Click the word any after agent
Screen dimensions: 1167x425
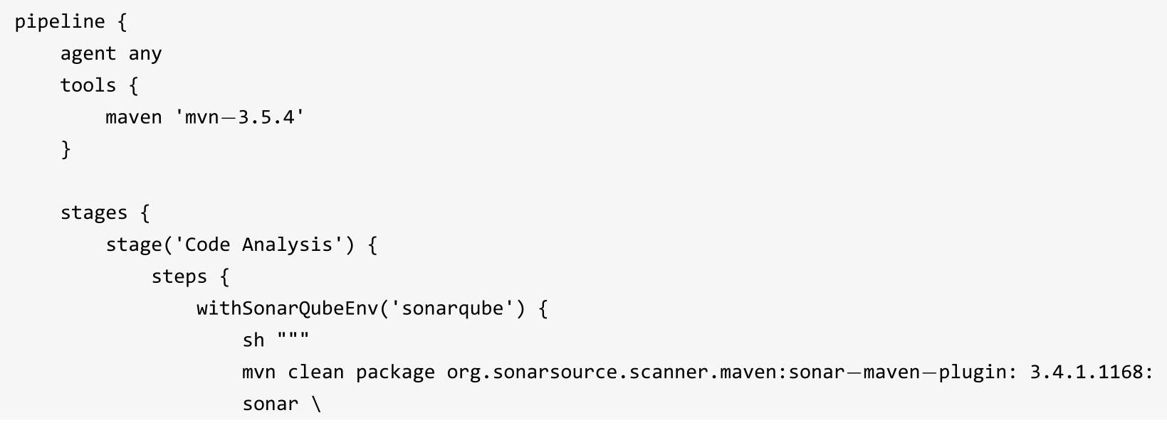[x=145, y=54]
